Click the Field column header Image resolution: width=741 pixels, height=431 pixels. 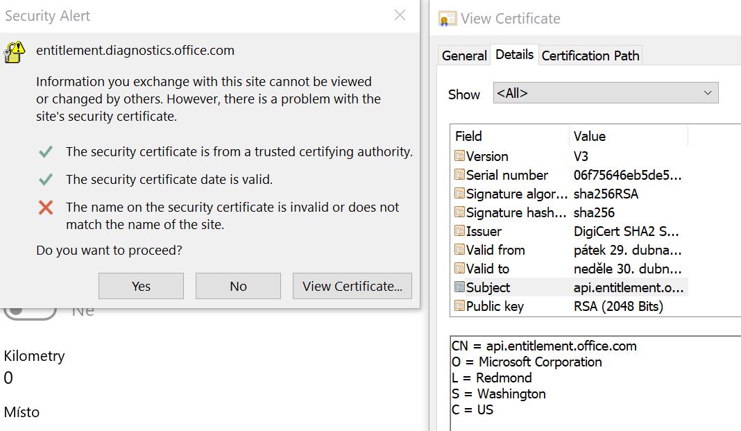[x=511, y=136]
